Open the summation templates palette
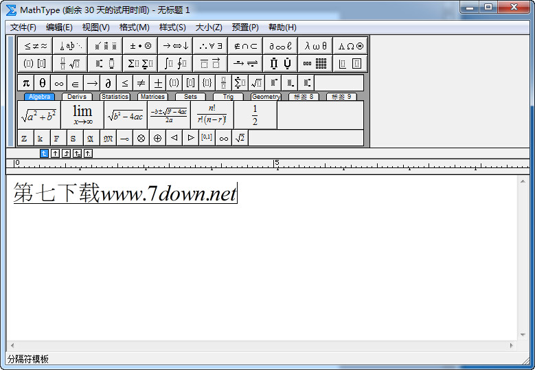 pyautogui.click(x=141, y=64)
